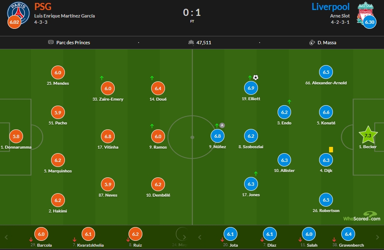
Task: Select Vitinha's 6.8 rating circle
Action: click(x=108, y=136)
